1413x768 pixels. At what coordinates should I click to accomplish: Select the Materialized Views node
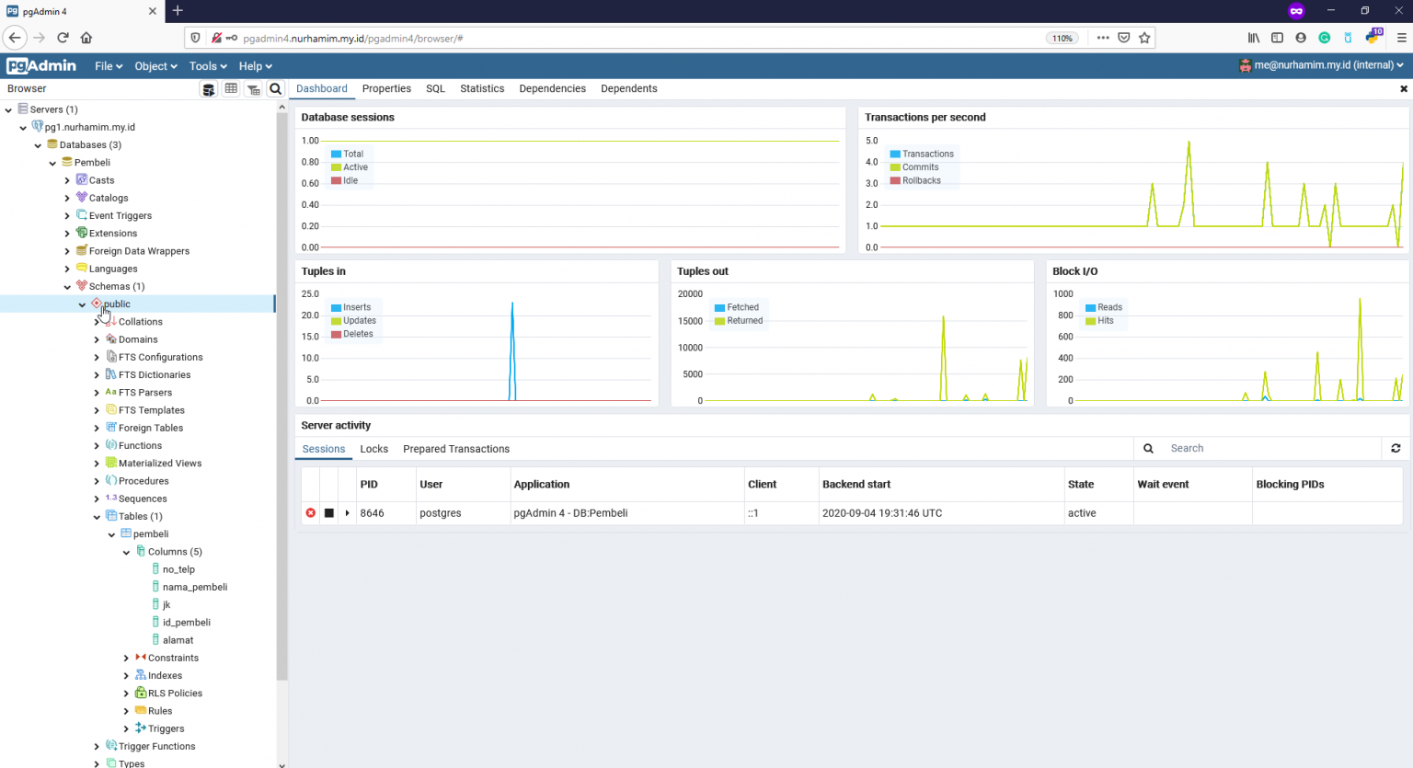(x=160, y=464)
